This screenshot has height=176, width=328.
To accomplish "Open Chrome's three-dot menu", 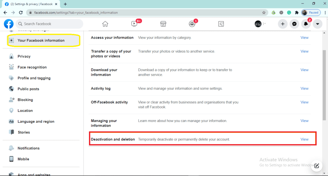I will click(325, 12).
